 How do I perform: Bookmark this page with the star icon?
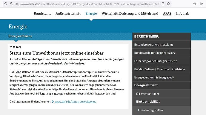click(168, 4)
